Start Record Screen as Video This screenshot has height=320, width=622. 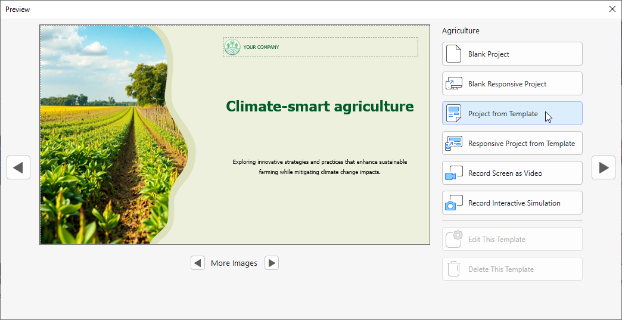512,173
